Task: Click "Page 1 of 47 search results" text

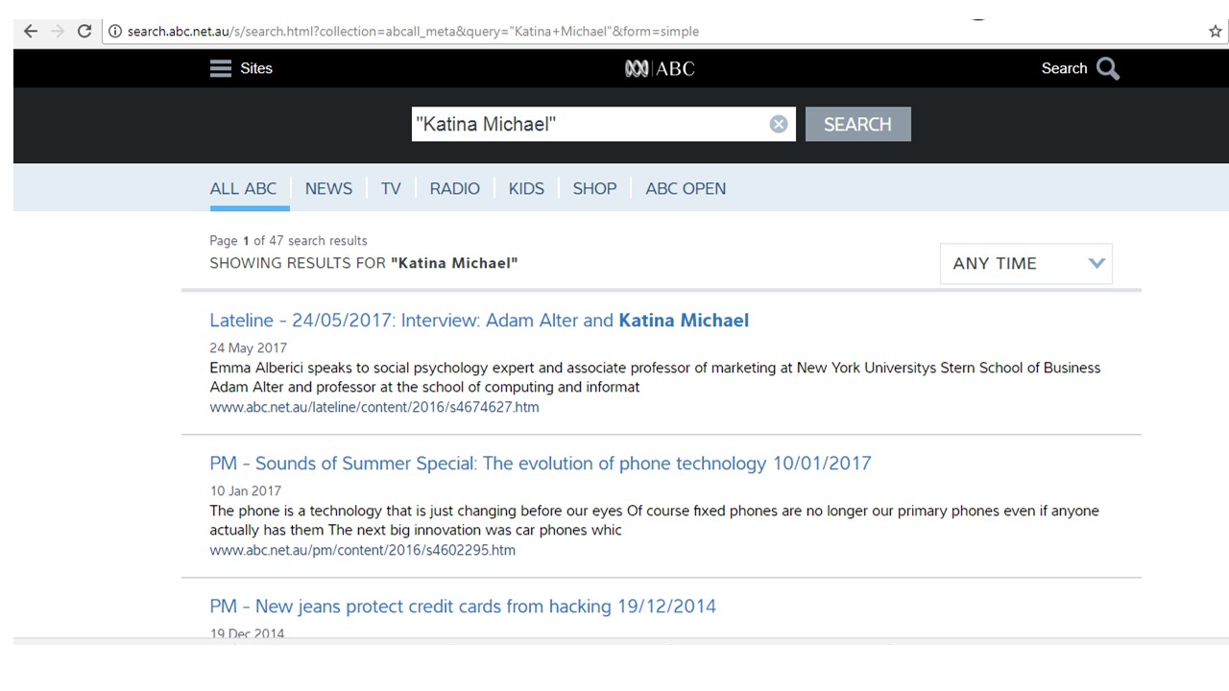Action: pyautogui.click(x=288, y=241)
